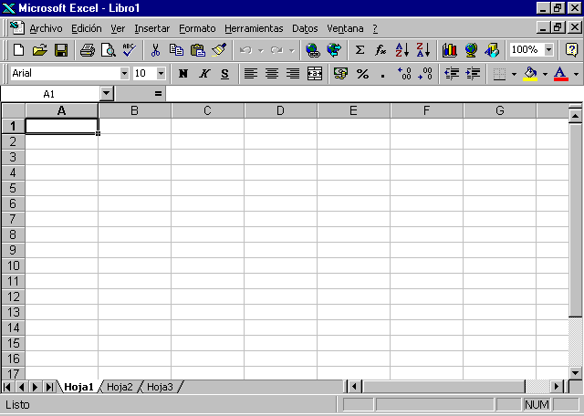Viewport: 584px width, 416px height.
Task: Show the Drawing toolbar icon
Action: coord(492,50)
